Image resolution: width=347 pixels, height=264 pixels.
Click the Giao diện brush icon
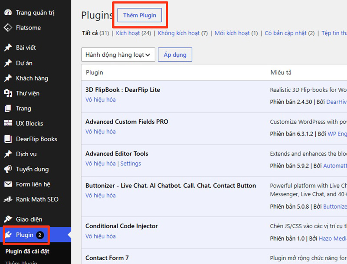pos(8,219)
